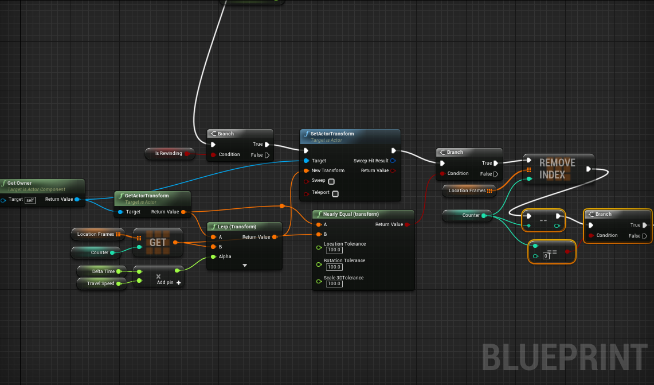Select the Counter variable near decrement node
Viewport: 654px width, 385px height.
467,216
